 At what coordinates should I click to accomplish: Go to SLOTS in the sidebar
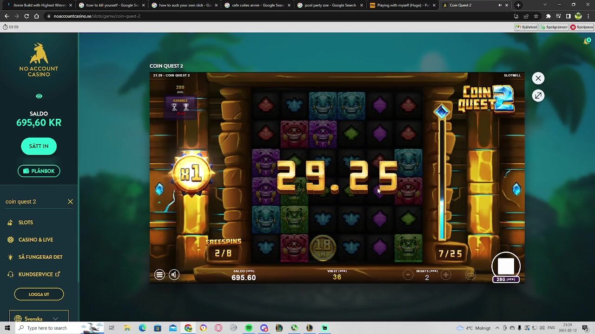[x=26, y=223]
